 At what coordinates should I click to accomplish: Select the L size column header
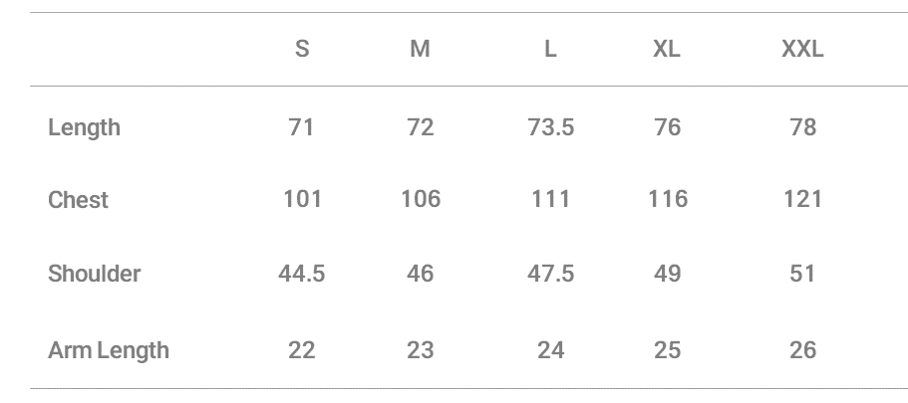point(550,50)
